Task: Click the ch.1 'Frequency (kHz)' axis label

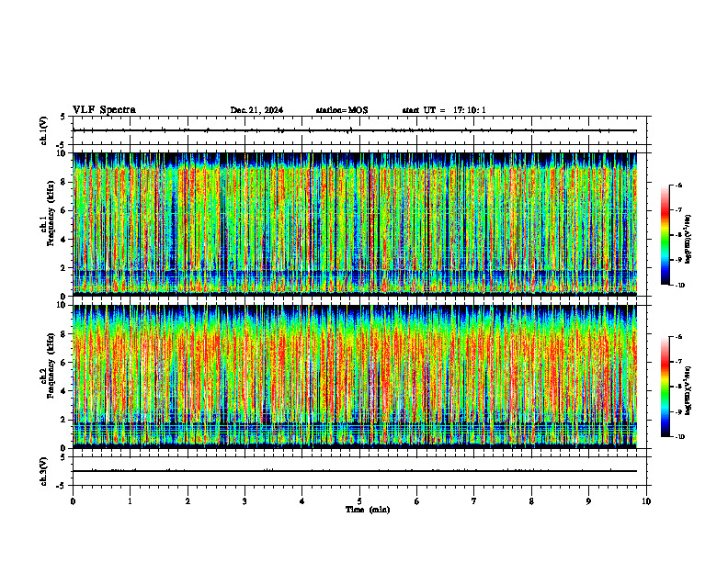Action: 51,213
